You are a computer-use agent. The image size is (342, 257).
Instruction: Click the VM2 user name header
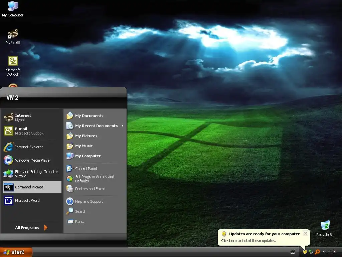click(12, 98)
